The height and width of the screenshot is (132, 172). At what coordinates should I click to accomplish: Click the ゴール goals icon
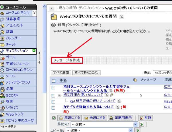(x=2, y=58)
